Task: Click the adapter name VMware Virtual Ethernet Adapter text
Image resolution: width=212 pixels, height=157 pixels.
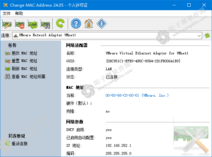Action: [147, 53]
